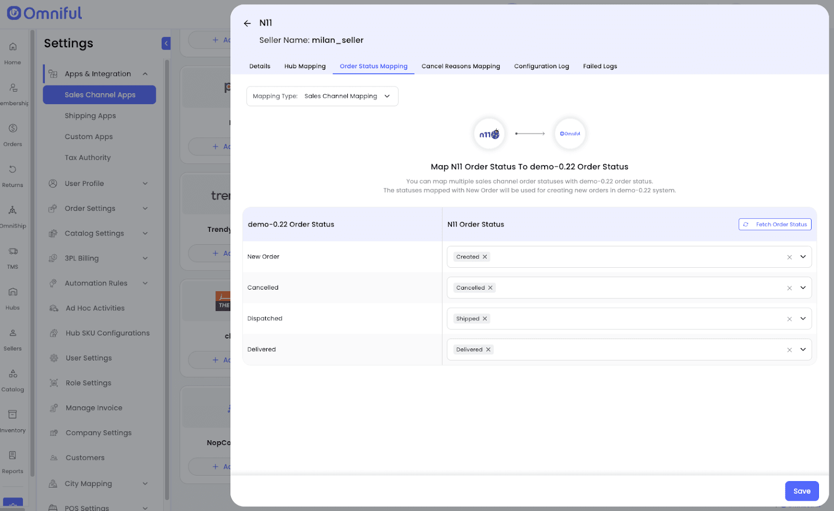The height and width of the screenshot is (511, 834).
Task: Select Shipping Apps in the settings menu
Action: (x=90, y=116)
